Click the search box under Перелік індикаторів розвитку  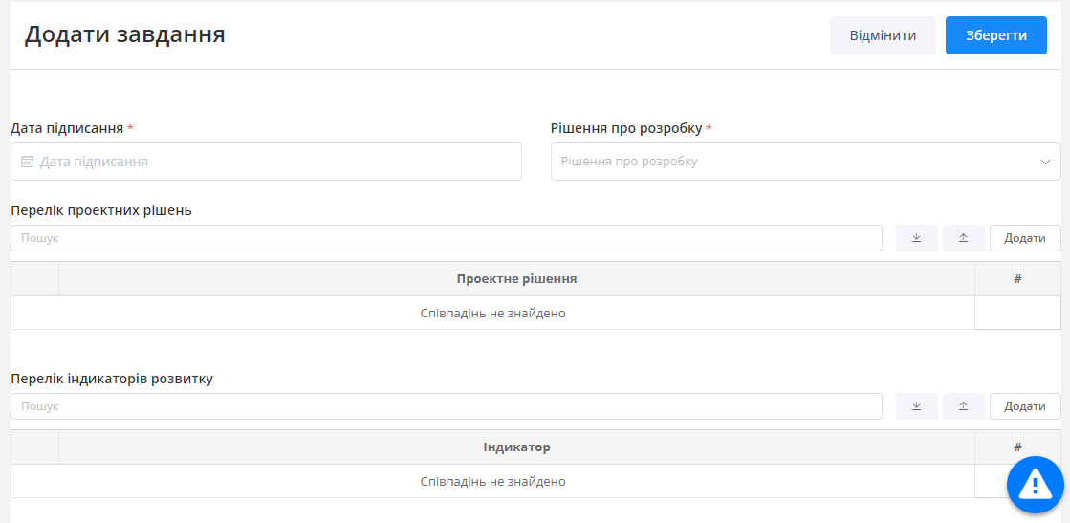pos(446,406)
